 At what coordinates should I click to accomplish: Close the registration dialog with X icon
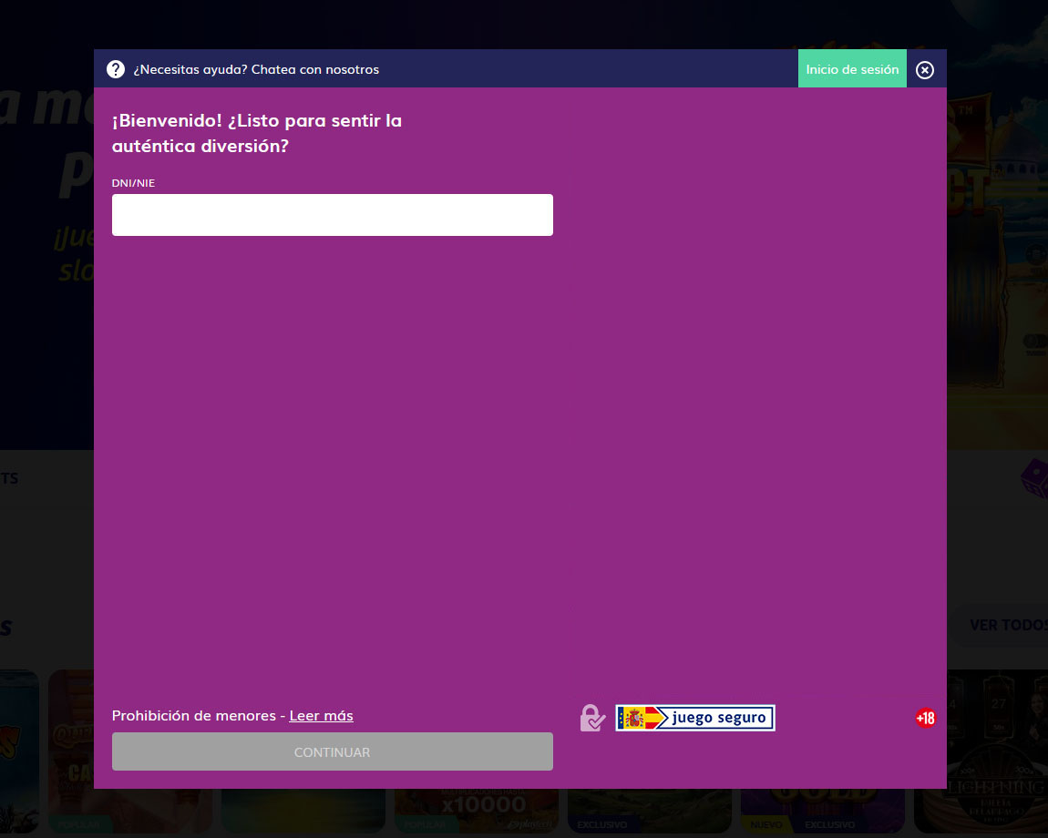[925, 70]
